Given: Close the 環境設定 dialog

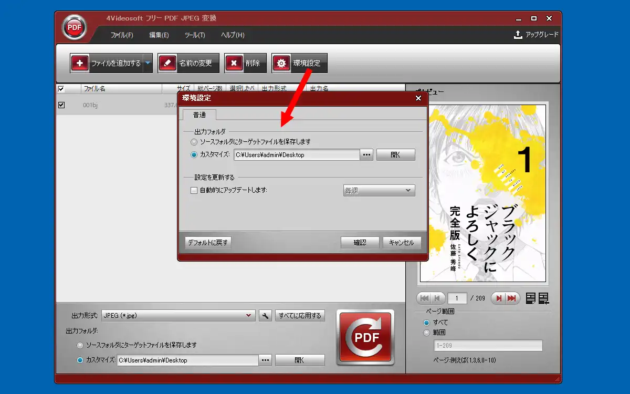Looking at the screenshot, I should [x=418, y=98].
